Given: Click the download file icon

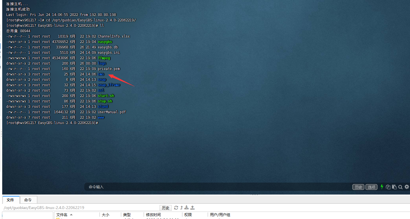Looking at the screenshot, I should tap(187, 208).
